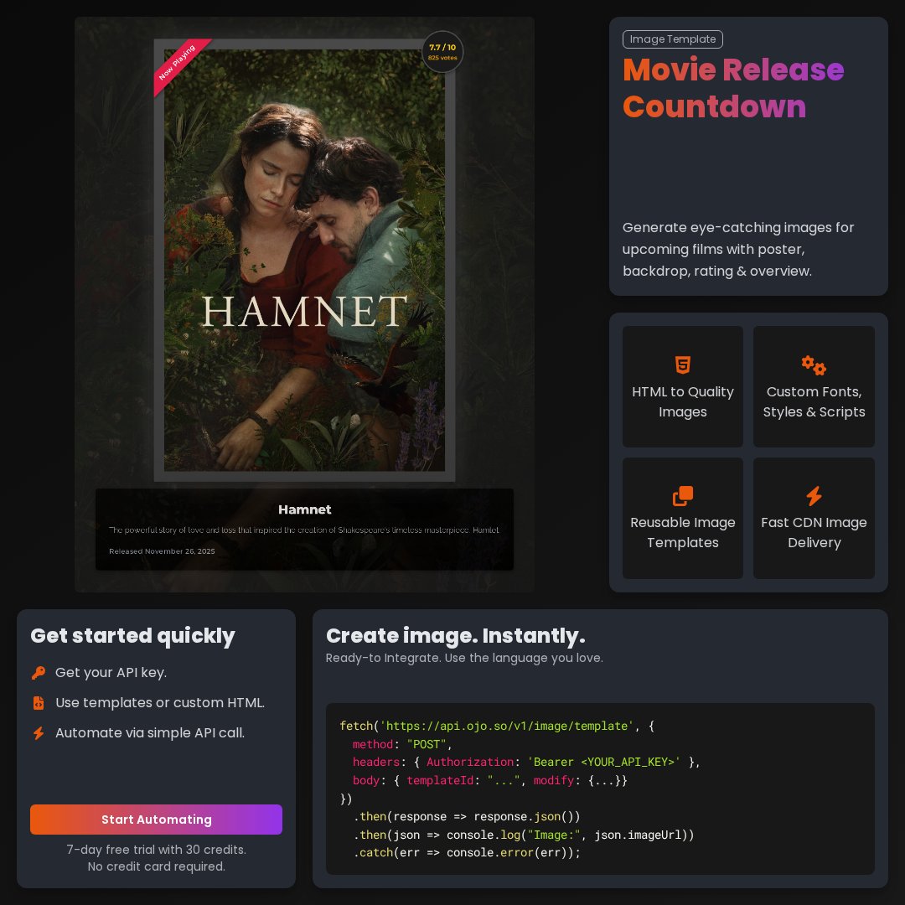
Task: Click the Custom Fonts, Styles & Scripts label
Action: pyautogui.click(x=813, y=401)
